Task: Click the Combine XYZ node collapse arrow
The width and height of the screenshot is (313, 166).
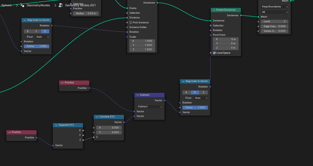Action: click(96, 117)
